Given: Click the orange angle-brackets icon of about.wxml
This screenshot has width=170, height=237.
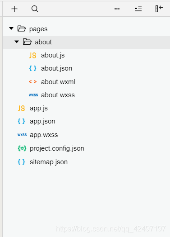Looking at the screenshot, I should [33, 82].
